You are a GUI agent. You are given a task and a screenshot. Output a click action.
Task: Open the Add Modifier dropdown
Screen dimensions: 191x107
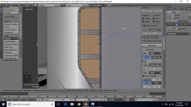pos(178,34)
